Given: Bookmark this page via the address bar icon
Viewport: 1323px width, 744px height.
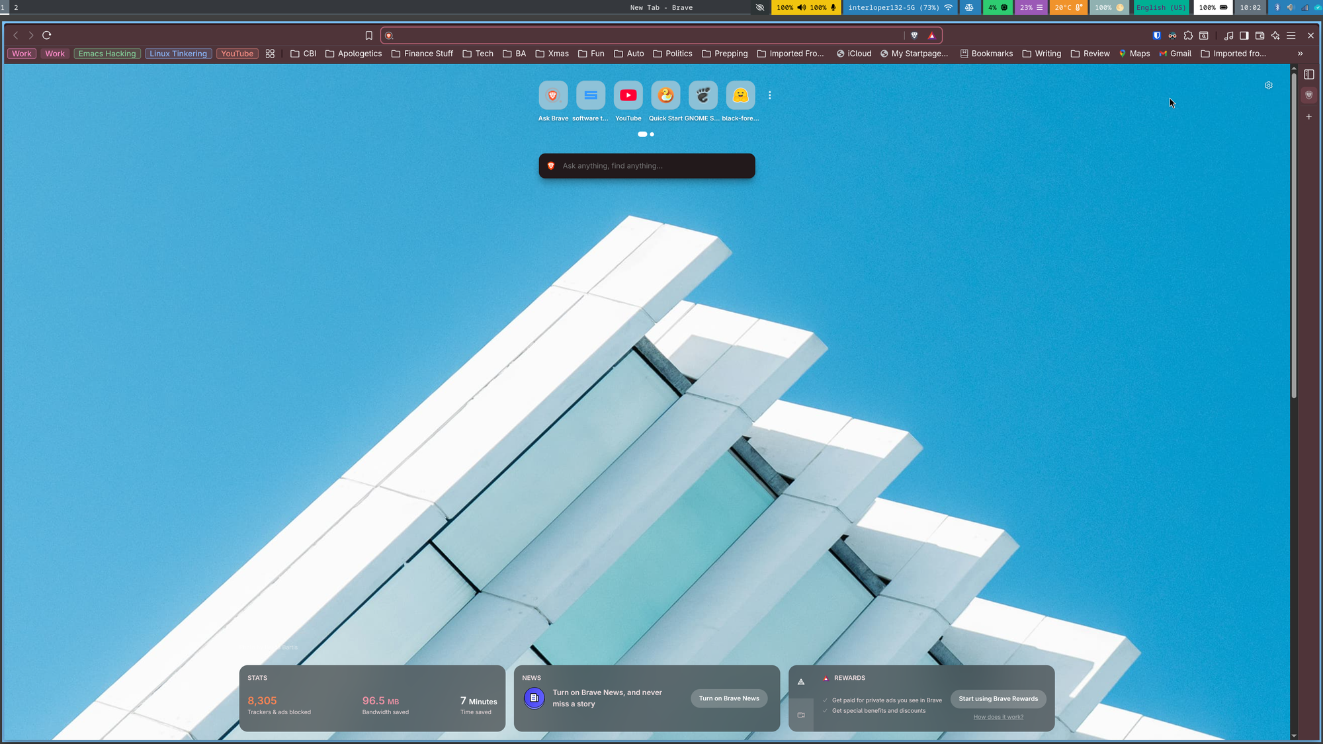Looking at the screenshot, I should 368,35.
